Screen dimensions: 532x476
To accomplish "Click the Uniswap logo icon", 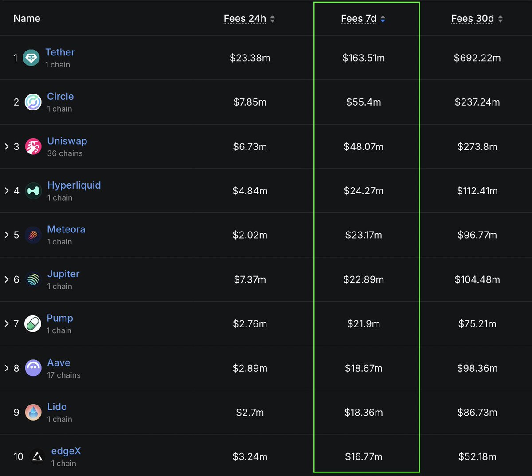I will (x=33, y=146).
